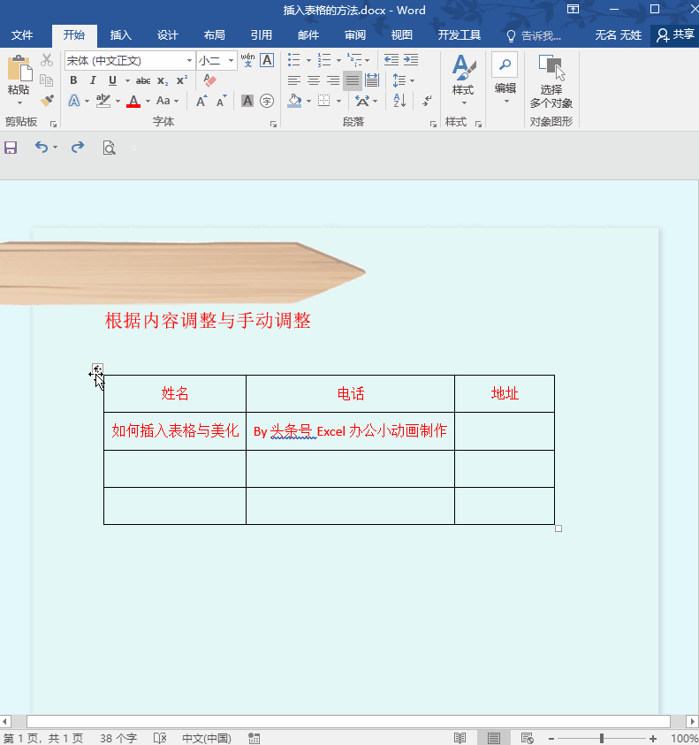This screenshot has width=699, height=745.
Task: Apply text highlight color
Action: [x=103, y=101]
